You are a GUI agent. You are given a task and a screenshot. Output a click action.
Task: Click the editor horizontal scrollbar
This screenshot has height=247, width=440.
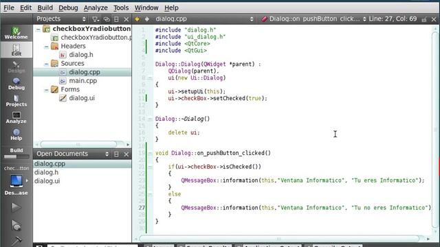[x=279, y=239]
